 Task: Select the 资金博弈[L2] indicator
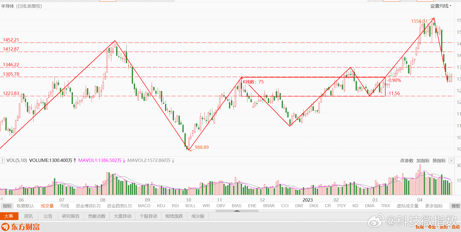88,206
